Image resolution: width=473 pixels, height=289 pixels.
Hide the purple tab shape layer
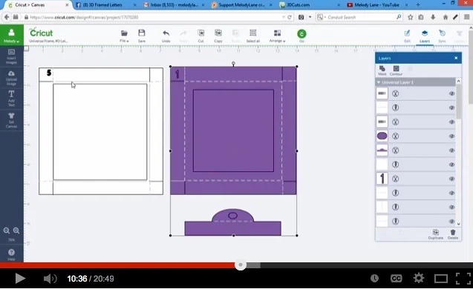click(451, 150)
